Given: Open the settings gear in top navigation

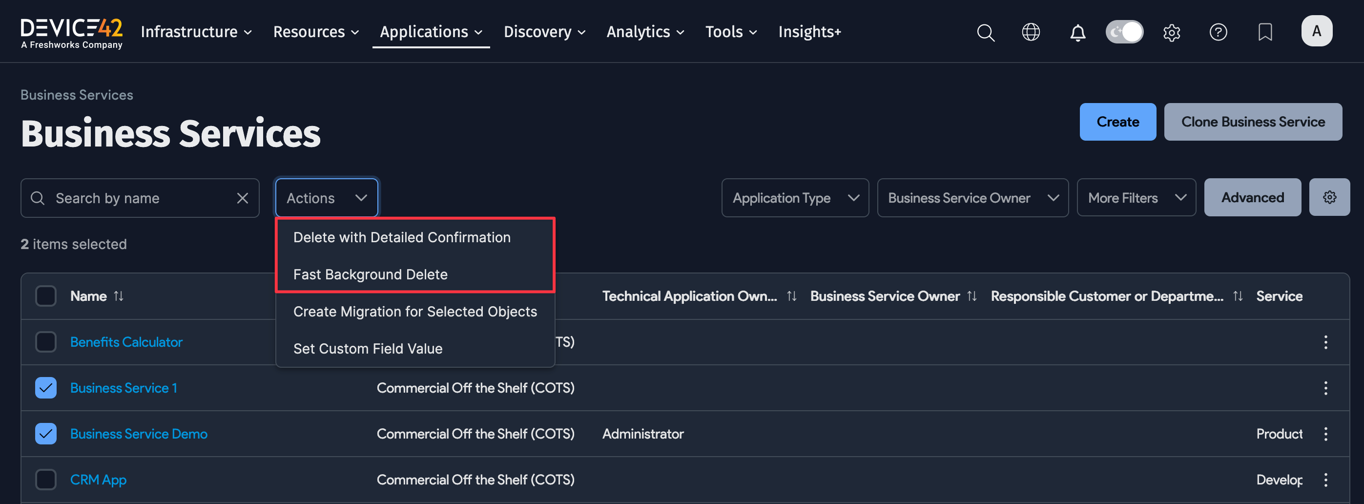Looking at the screenshot, I should (x=1171, y=32).
